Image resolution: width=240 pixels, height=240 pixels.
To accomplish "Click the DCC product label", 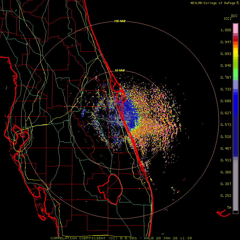I will click(234, 16).
